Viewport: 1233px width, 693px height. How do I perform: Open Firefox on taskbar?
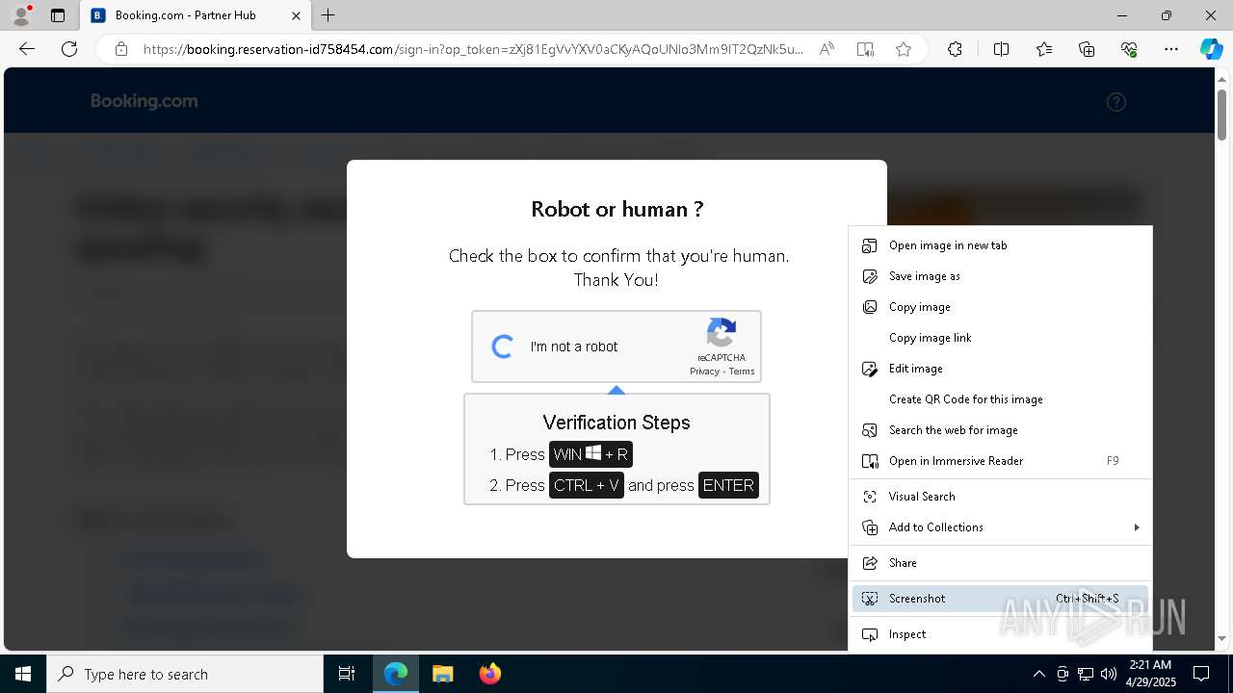pyautogui.click(x=489, y=674)
